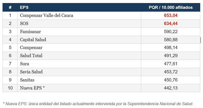The image size is (203, 108).
Task: Click the PQR / 10.000 afiliados header
Action: [x=171, y=8]
